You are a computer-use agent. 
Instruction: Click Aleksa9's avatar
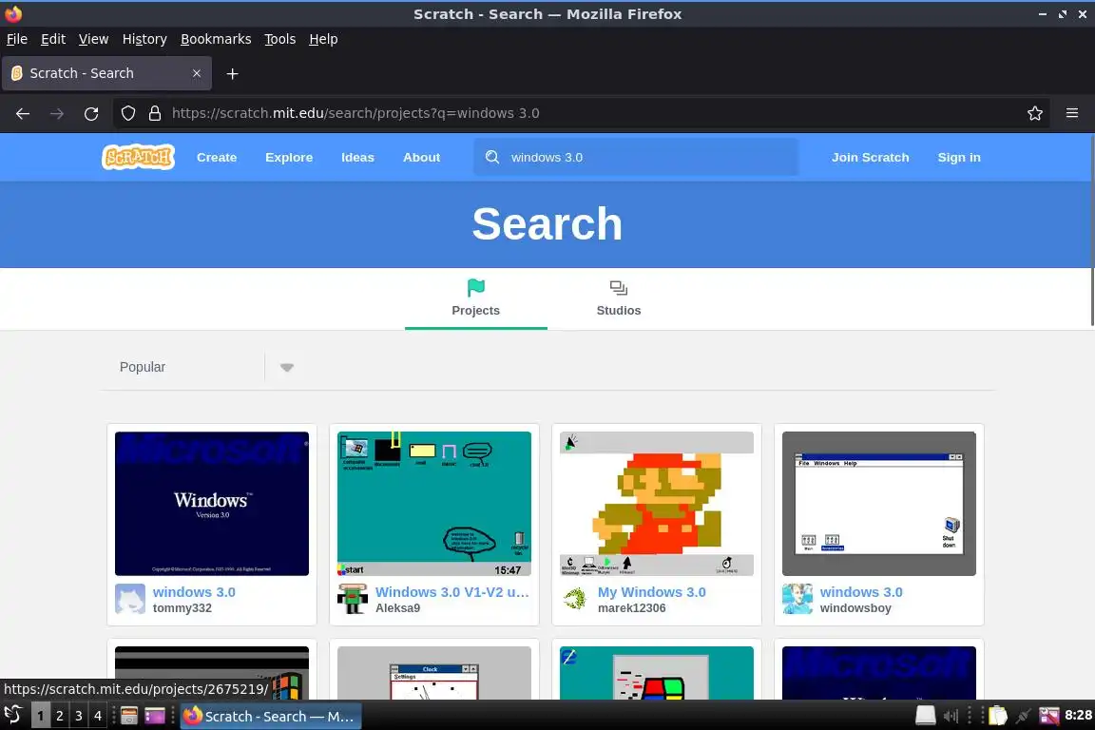pos(352,599)
